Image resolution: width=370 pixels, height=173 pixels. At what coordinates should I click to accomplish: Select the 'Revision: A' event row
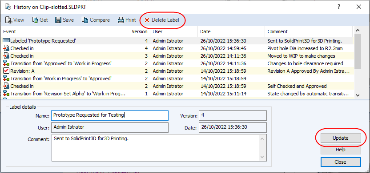tap(178, 71)
